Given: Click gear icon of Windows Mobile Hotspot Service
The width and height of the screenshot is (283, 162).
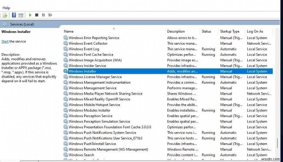Looking at the screenshot, I should click(x=65, y=105).
